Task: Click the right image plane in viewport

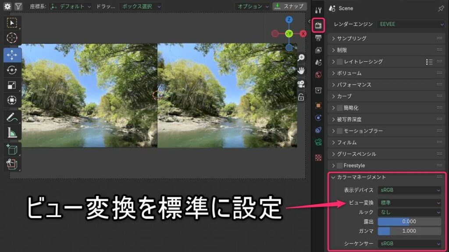Action: tap(227, 95)
